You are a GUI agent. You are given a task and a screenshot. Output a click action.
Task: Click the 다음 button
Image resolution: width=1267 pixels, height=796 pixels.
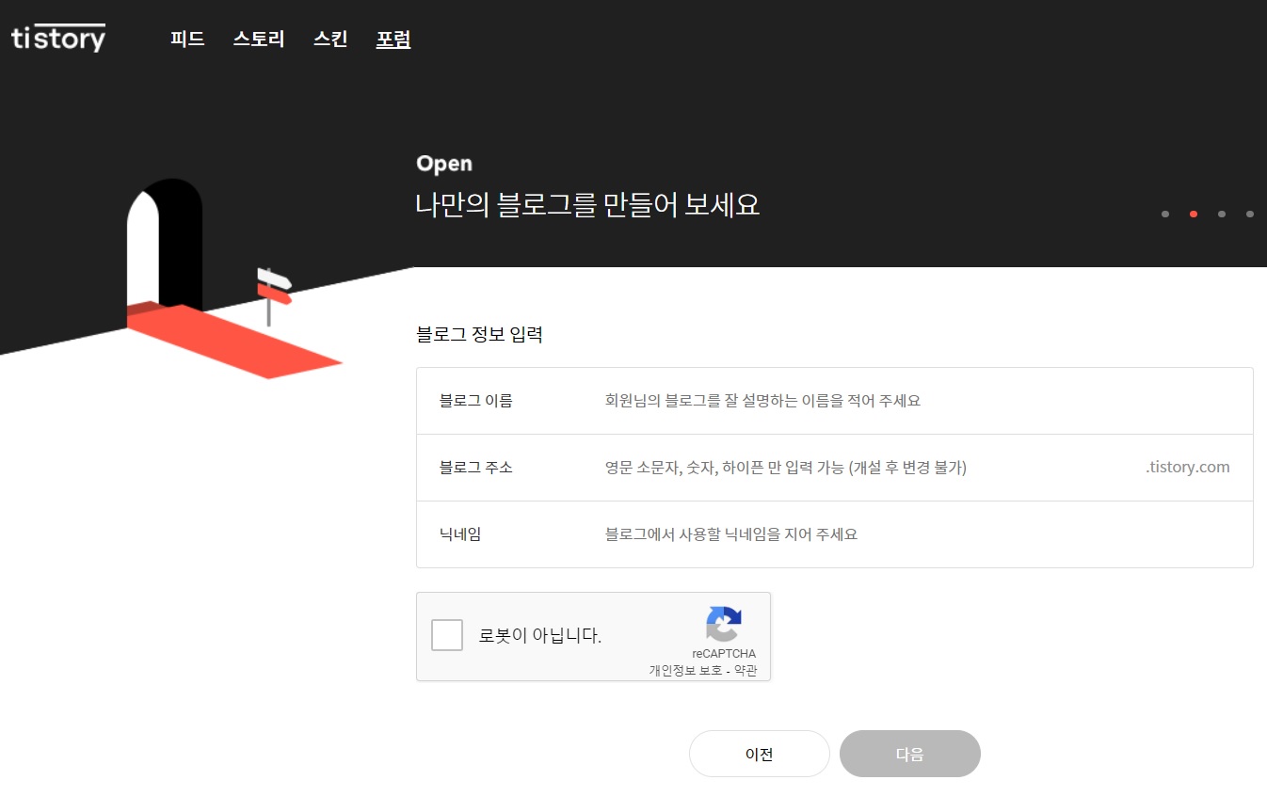[909, 754]
